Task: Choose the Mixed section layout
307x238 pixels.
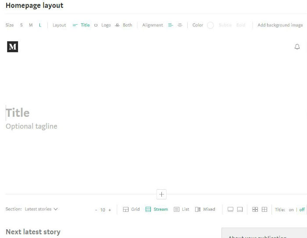Action: [x=205, y=209]
